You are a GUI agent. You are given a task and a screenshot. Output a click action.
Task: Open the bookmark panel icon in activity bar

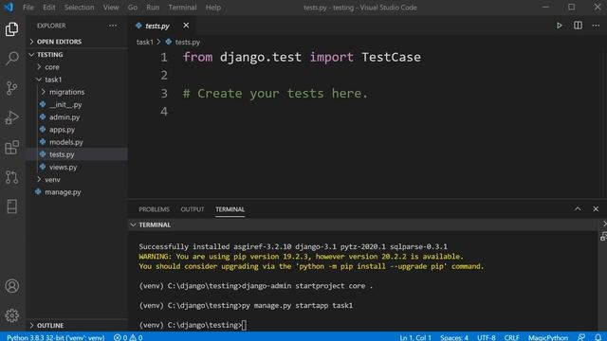tap(11, 206)
